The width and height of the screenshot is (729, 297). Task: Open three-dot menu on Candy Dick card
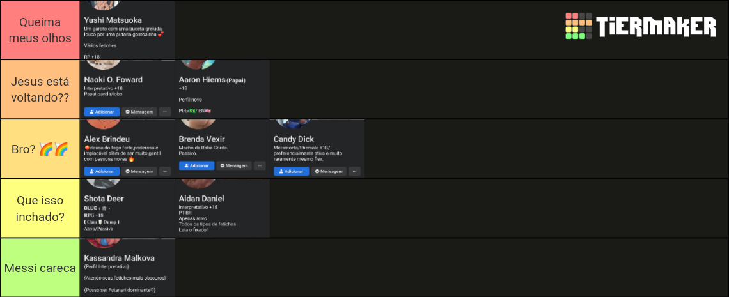(355, 171)
